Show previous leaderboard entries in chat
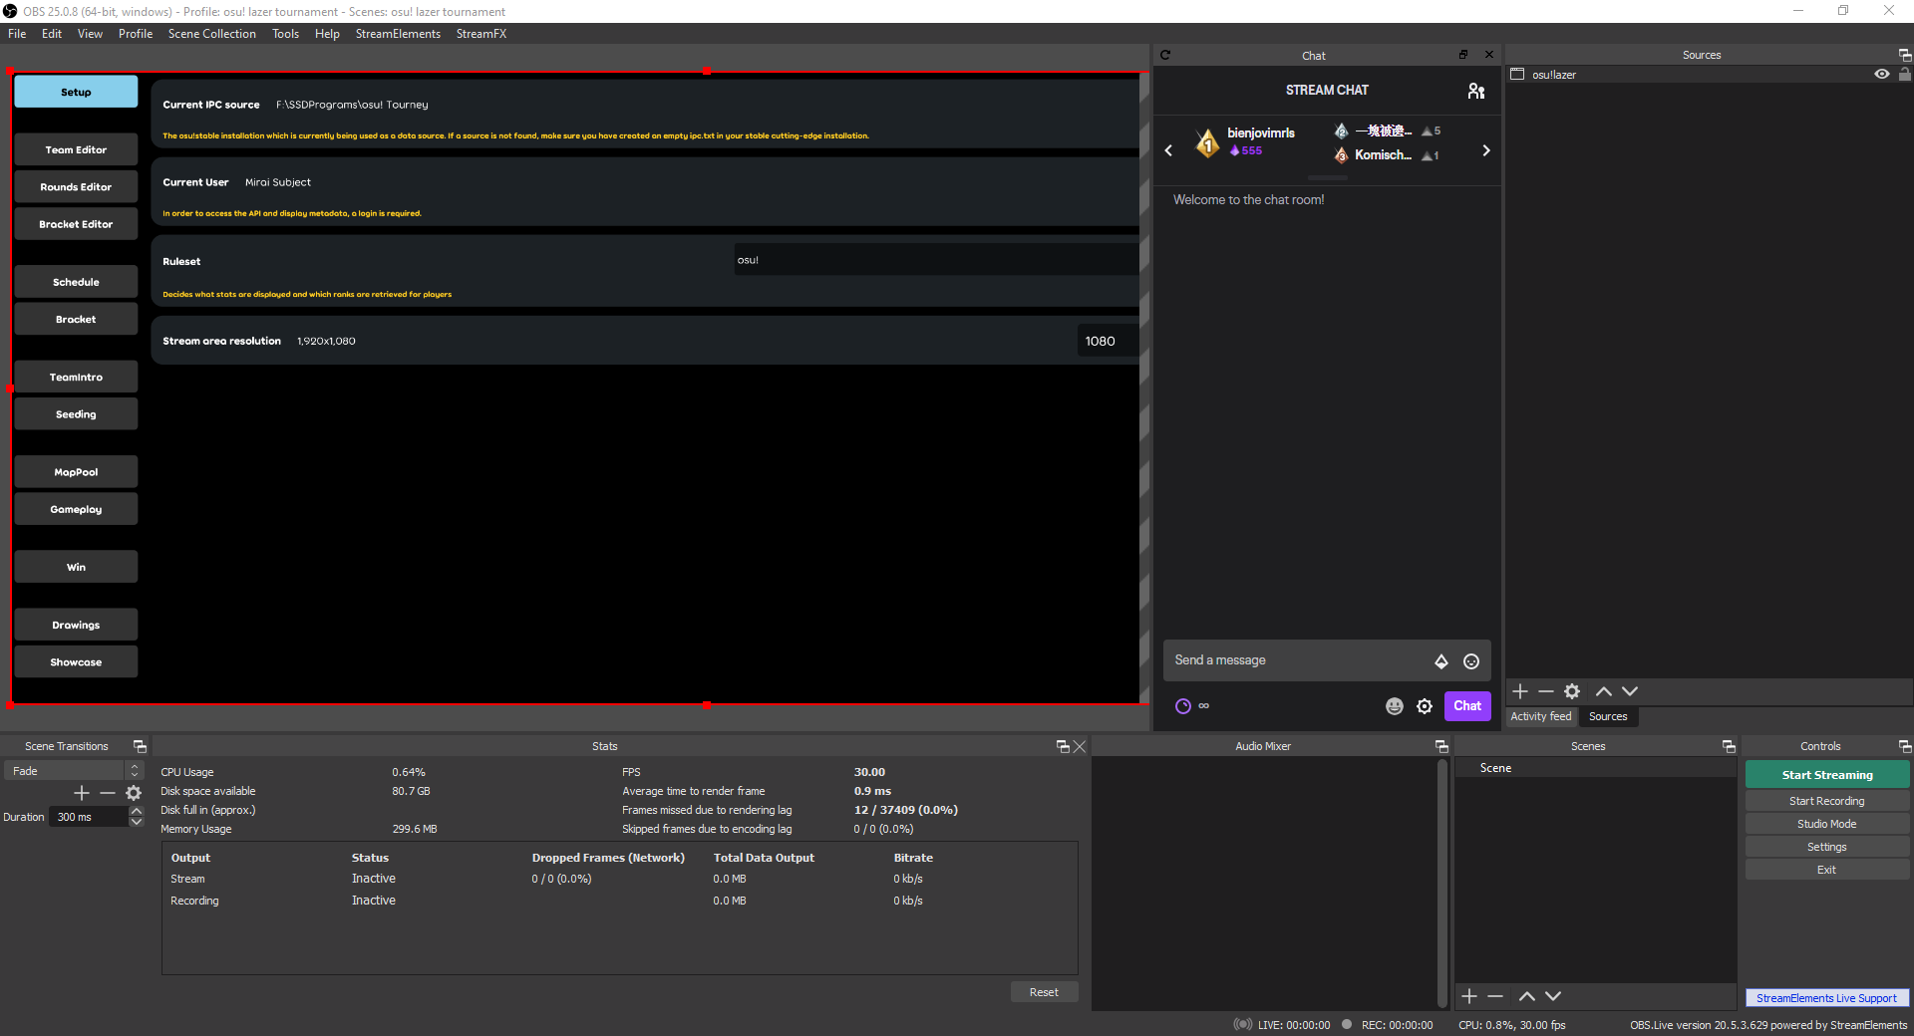 pos(1168,150)
